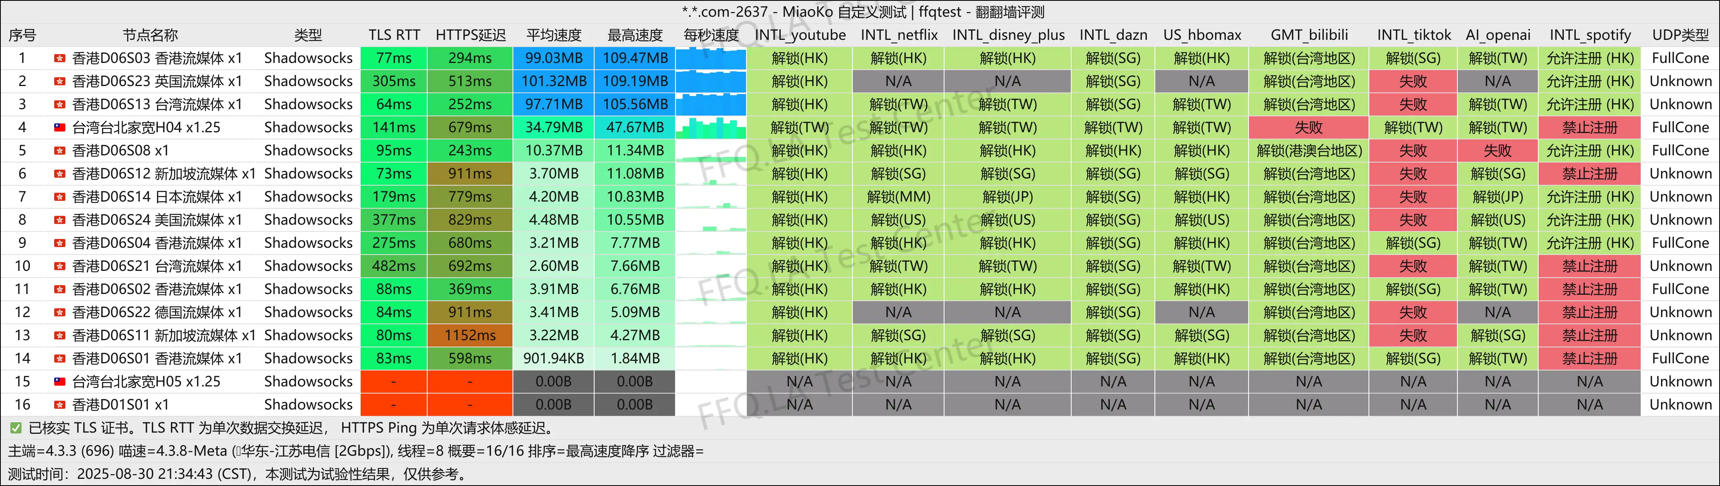Image resolution: width=1720 pixels, height=486 pixels.
Task: Click the 901.94KB average speed cell
Action: tap(554, 359)
